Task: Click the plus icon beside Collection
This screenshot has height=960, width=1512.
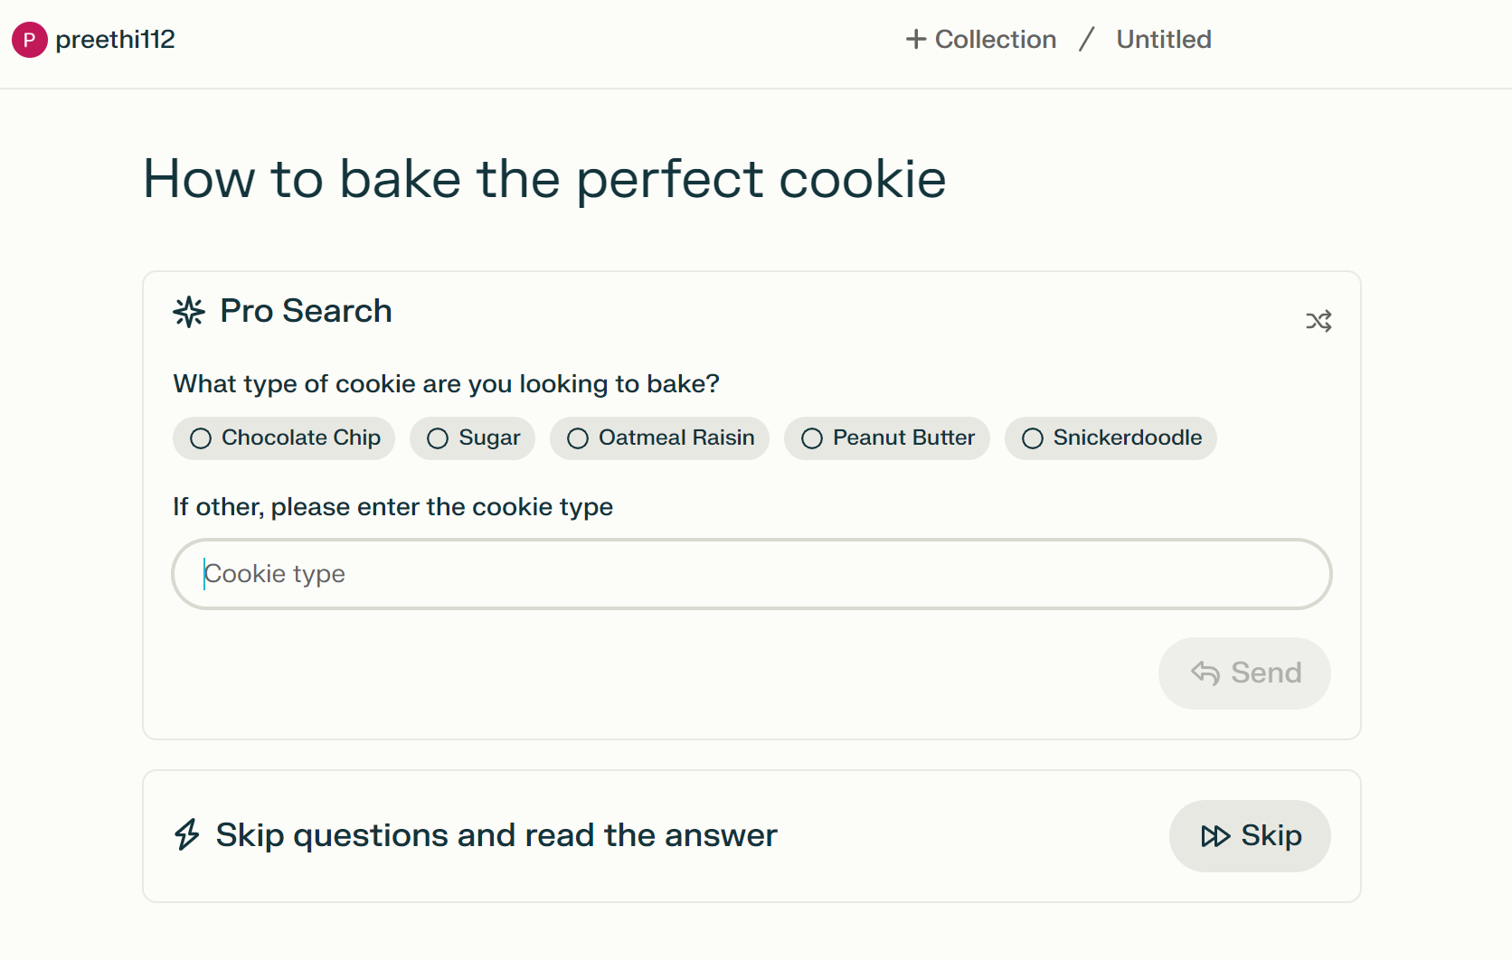Action: tap(916, 40)
